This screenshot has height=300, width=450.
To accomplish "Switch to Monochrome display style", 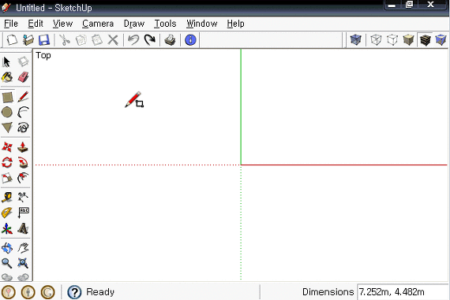I will (441, 40).
